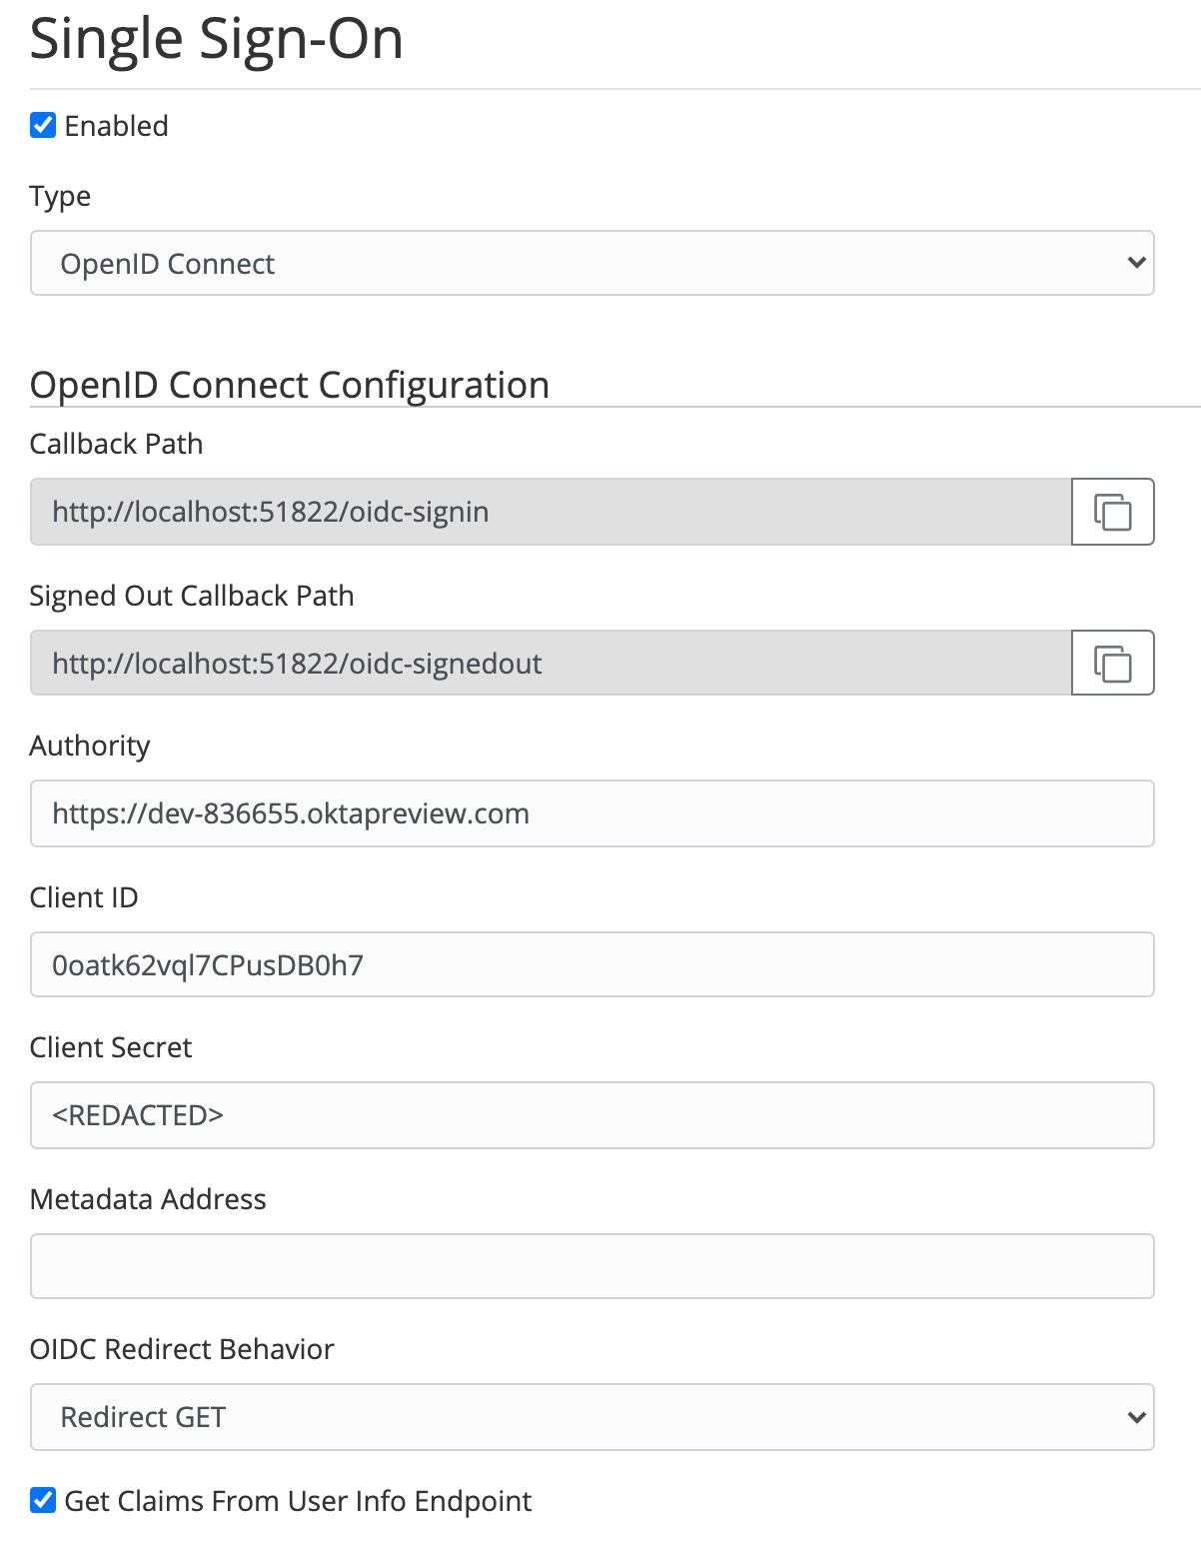Select the Client Secret input box
The image size is (1201, 1545).
[x=592, y=1115]
